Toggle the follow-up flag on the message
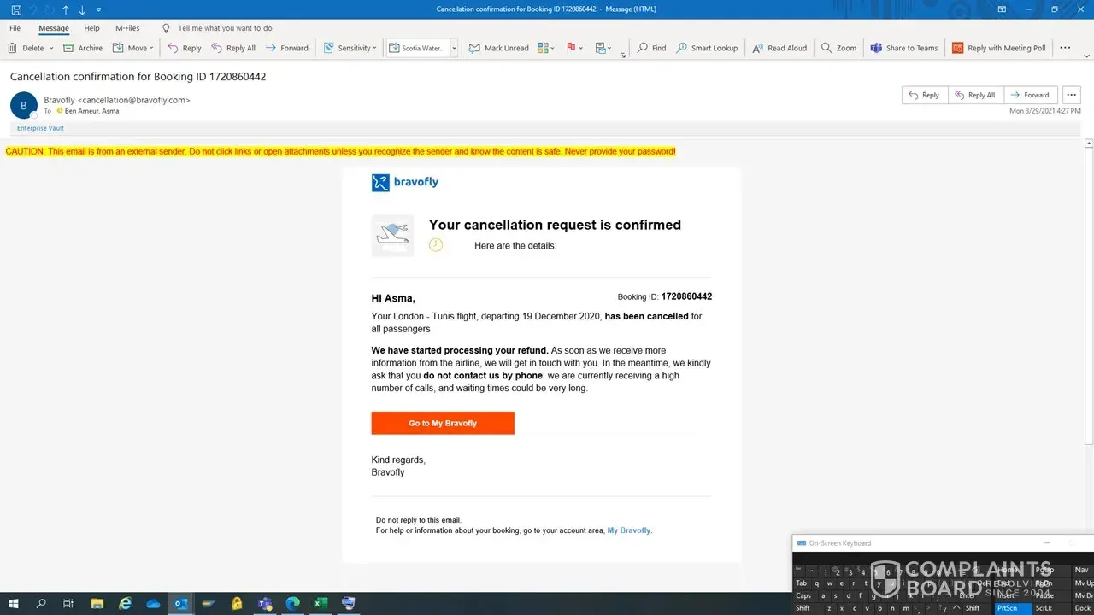Viewport: 1094px width, 615px height. pyautogui.click(x=572, y=48)
